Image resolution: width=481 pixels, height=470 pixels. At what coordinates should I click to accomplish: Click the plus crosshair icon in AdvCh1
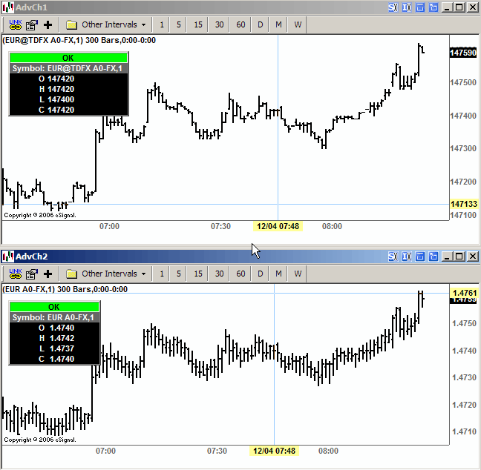coord(48,24)
